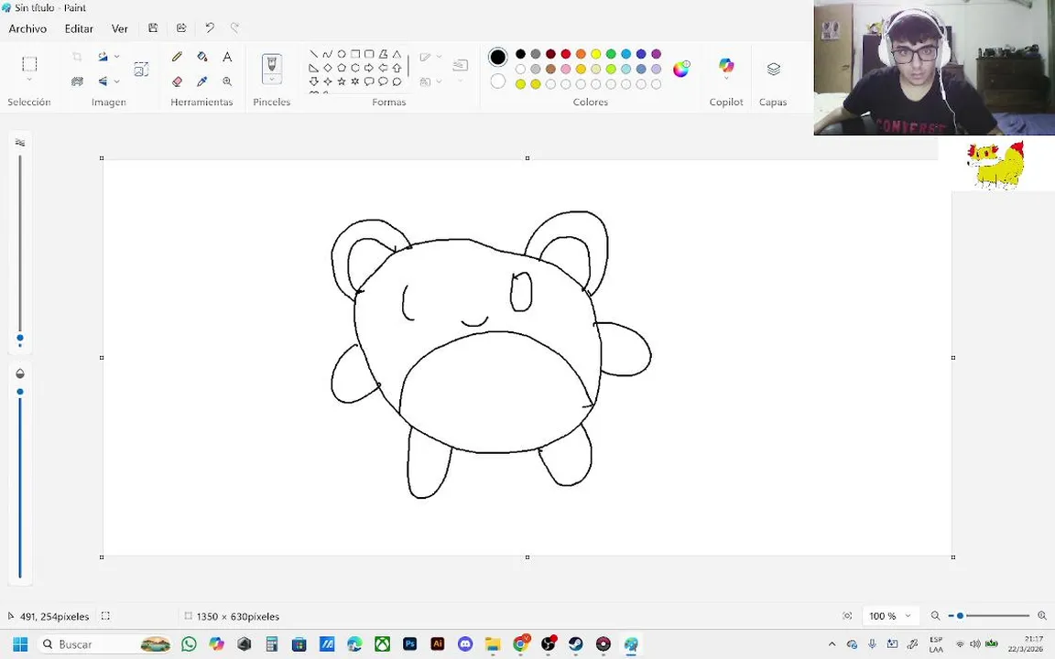
Task: Pick the purple color swatch
Action: (x=656, y=54)
